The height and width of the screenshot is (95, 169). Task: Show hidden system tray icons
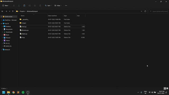tap(138, 92)
